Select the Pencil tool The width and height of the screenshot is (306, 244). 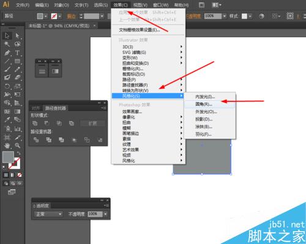[17, 69]
